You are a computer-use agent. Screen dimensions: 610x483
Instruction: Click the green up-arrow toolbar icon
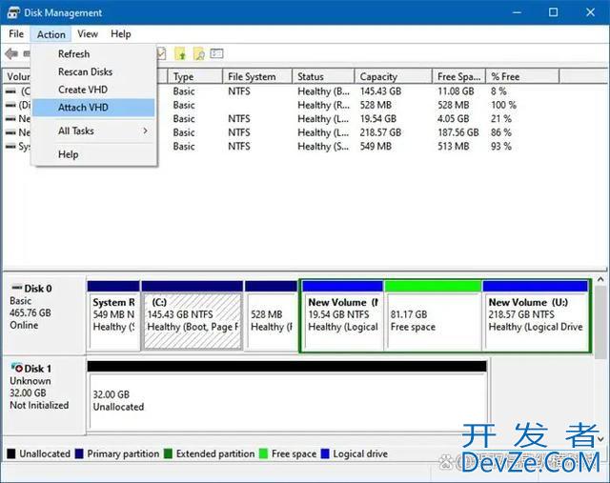tap(181, 54)
